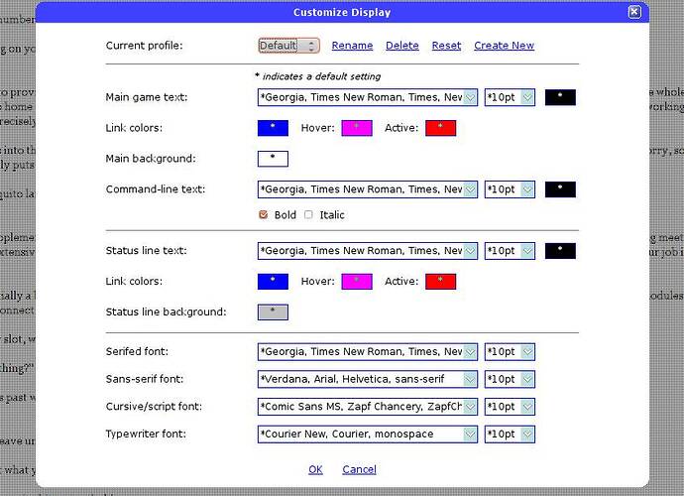
Task: Open the Main game text size dropdown
Action: tap(510, 97)
